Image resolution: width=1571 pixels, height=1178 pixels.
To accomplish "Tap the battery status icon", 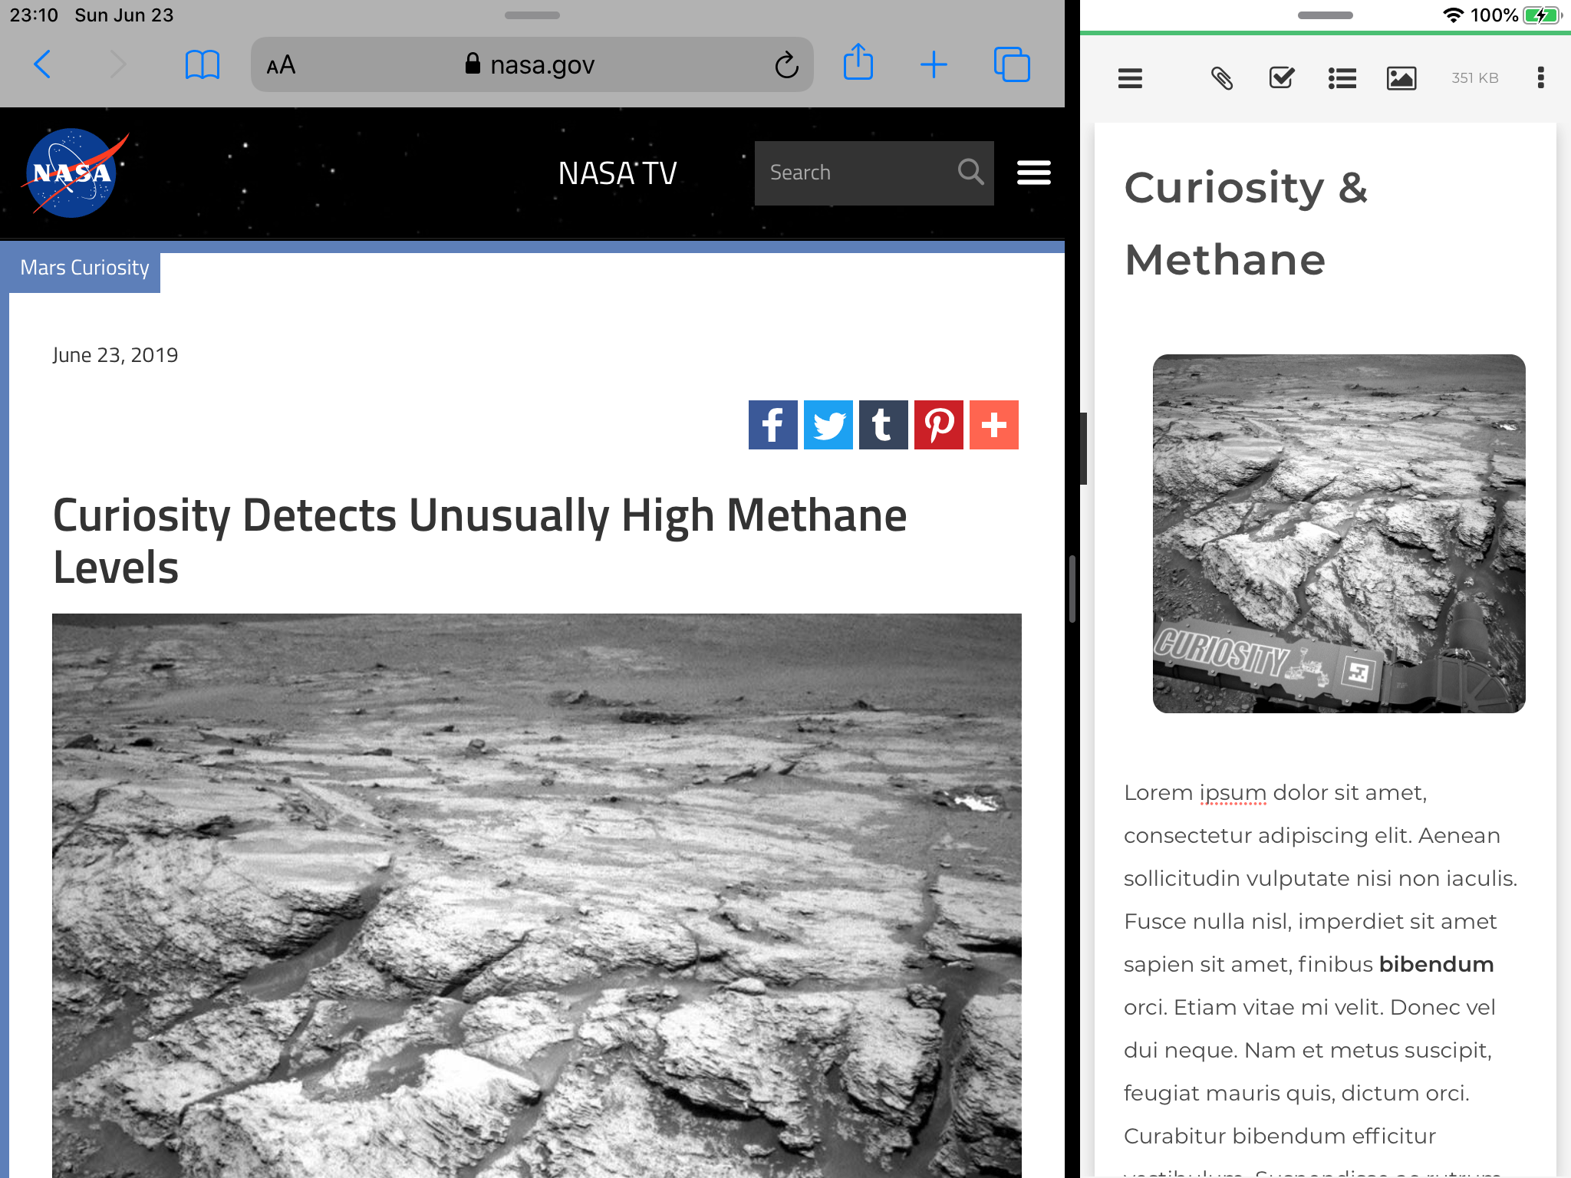I will [1542, 15].
